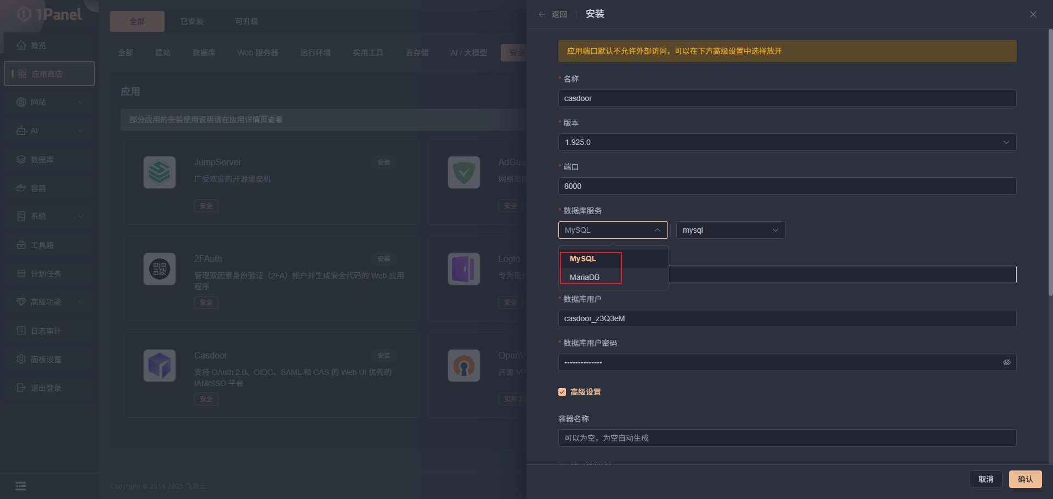The width and height of the screenshot is (1053, 499).
Task: Click the 名称 casdoor input field
Action: [x=788, y=98]
